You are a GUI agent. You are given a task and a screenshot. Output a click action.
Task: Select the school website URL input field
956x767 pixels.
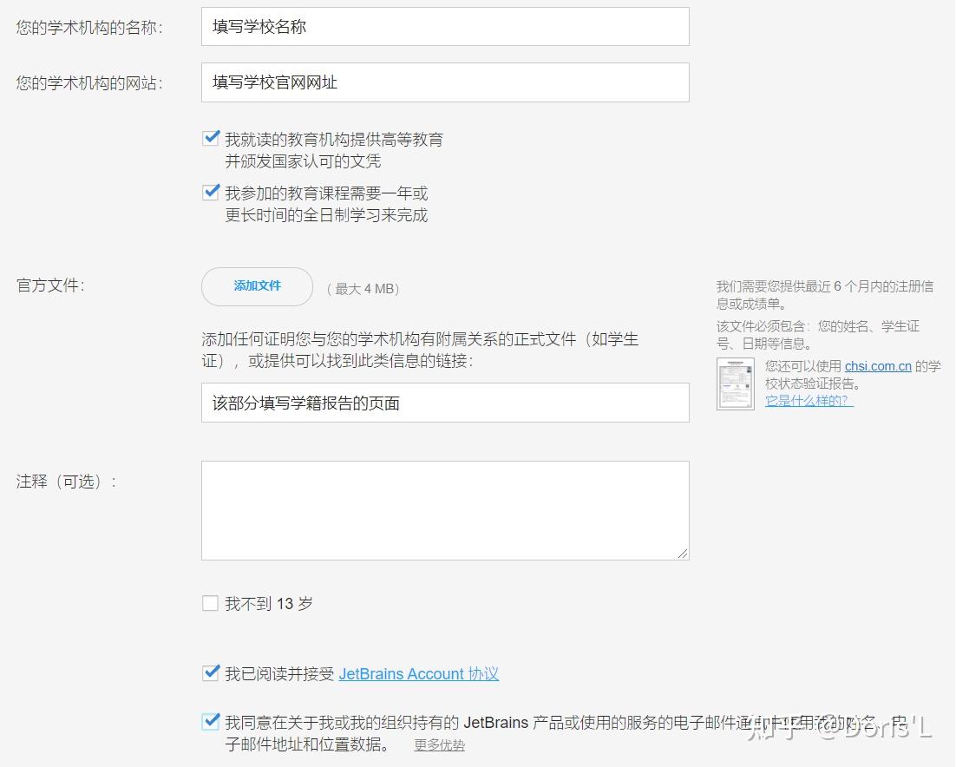[445, 82]
